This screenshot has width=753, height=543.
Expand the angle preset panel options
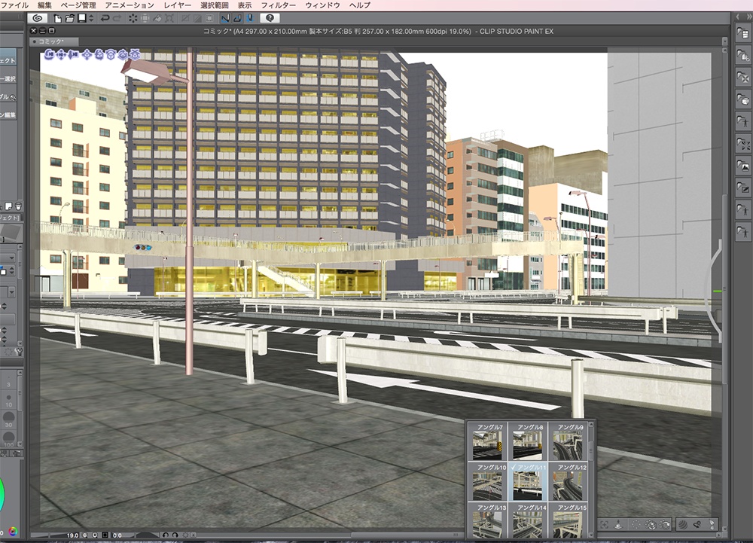point(591,450)
